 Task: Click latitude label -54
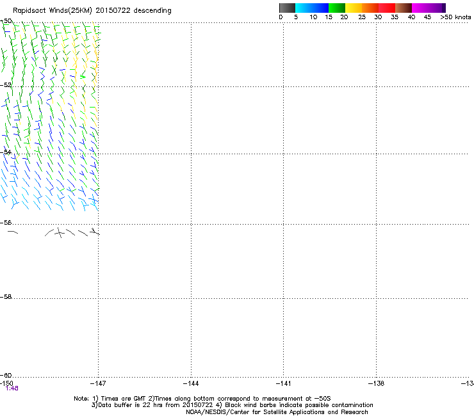click(x=6, y=152)
